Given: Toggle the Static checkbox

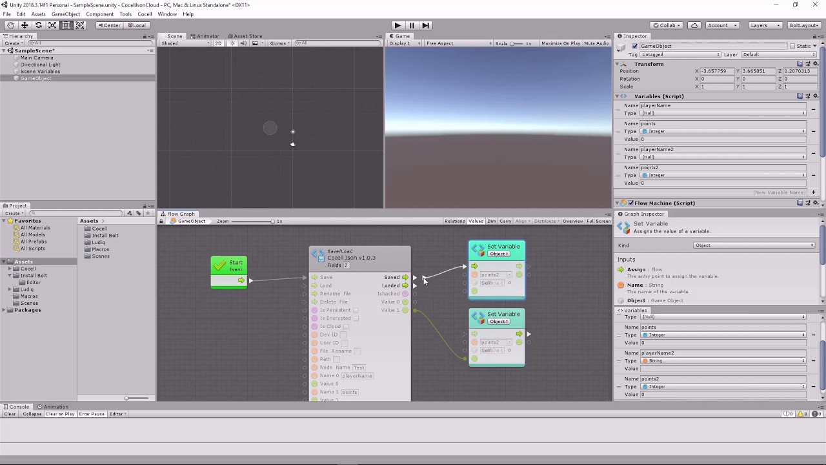Looking at the screenshot, I should coord(792,46).
